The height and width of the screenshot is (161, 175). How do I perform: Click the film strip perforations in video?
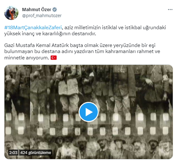[x=88, y=124]
